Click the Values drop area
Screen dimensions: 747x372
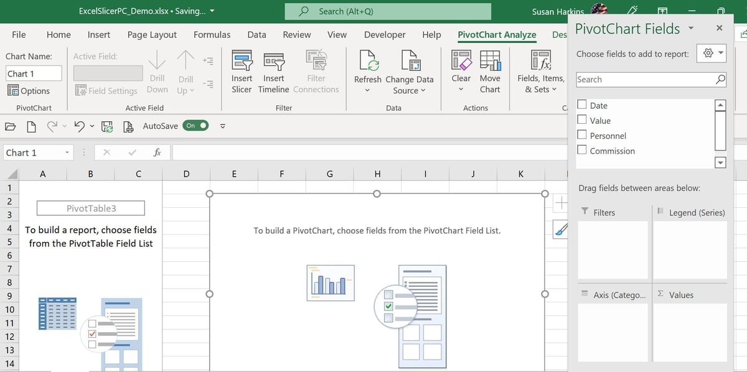point(690,332)
